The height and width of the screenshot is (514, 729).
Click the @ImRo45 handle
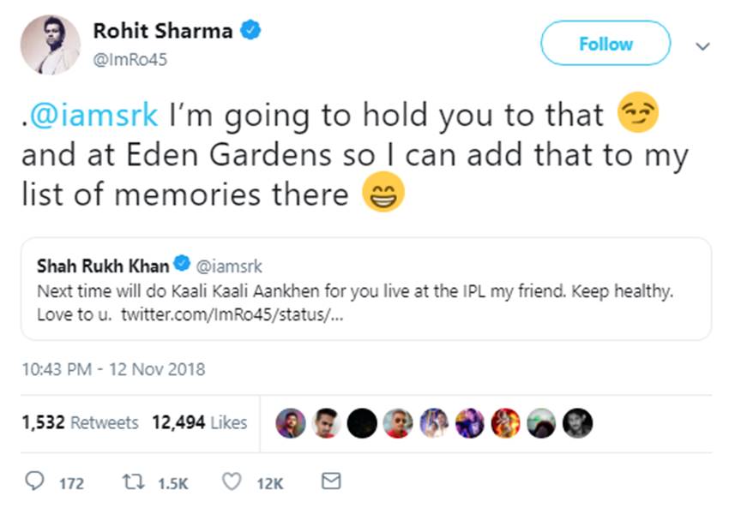[129, 59]
